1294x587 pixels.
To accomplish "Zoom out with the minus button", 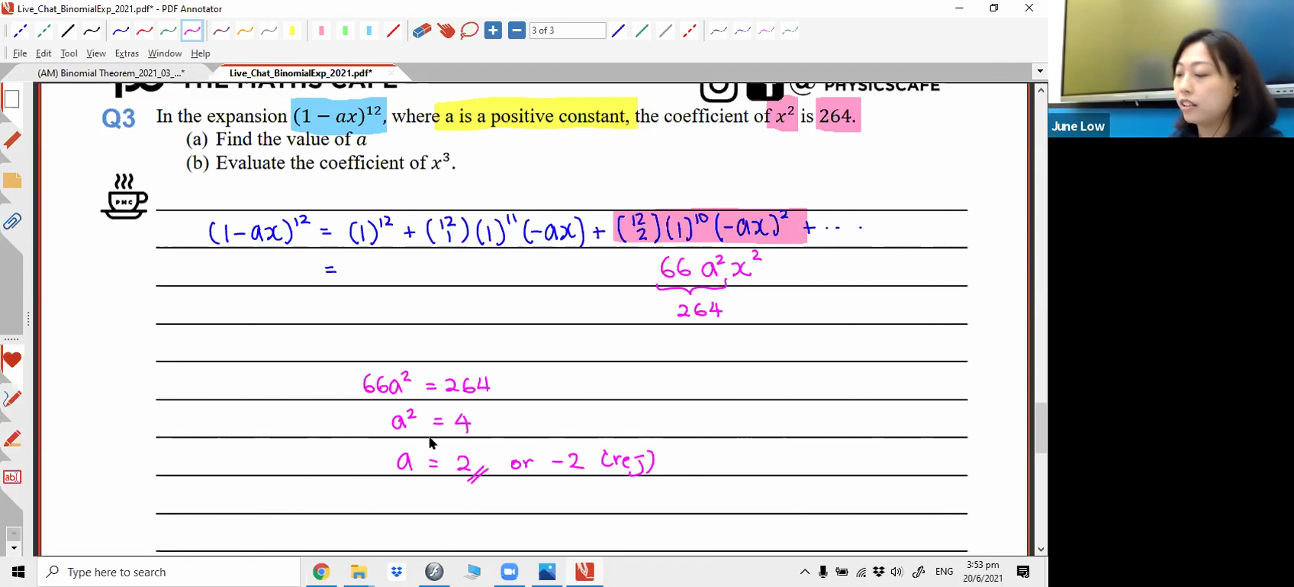I will click(517, 31).
